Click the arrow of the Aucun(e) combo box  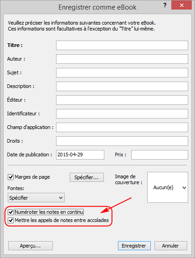(x=185, y=188)
